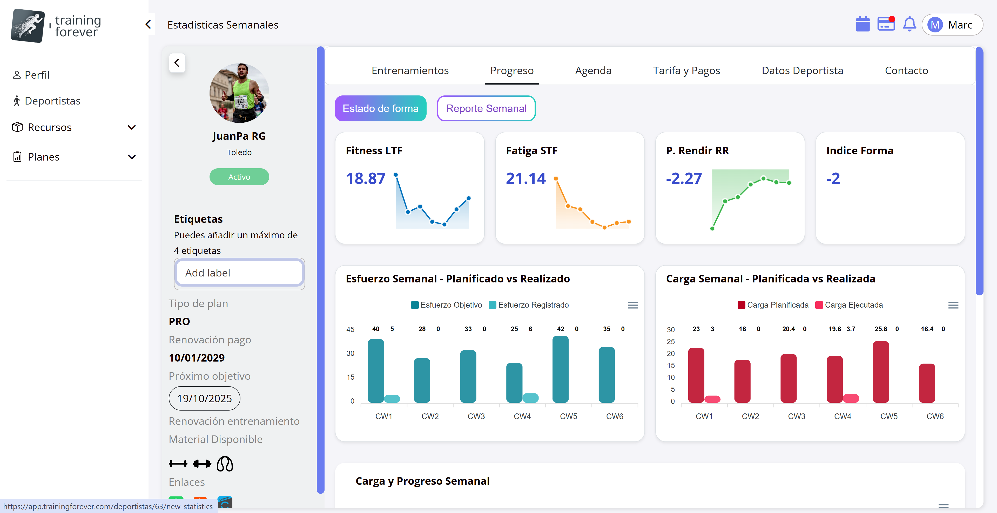
Task: Open notifications bell
Action: point(909,24)
